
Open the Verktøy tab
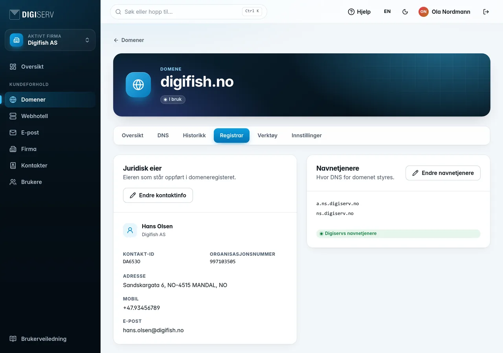coord(268,135)
